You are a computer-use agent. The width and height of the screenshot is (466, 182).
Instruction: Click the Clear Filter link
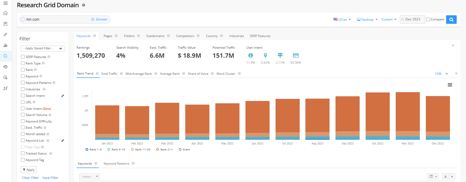[30, 178]
